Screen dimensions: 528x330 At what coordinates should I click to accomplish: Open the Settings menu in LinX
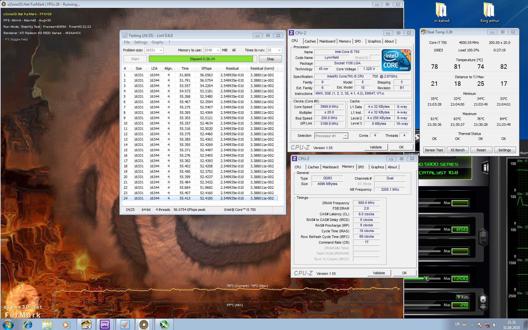(x=141, y=42)
